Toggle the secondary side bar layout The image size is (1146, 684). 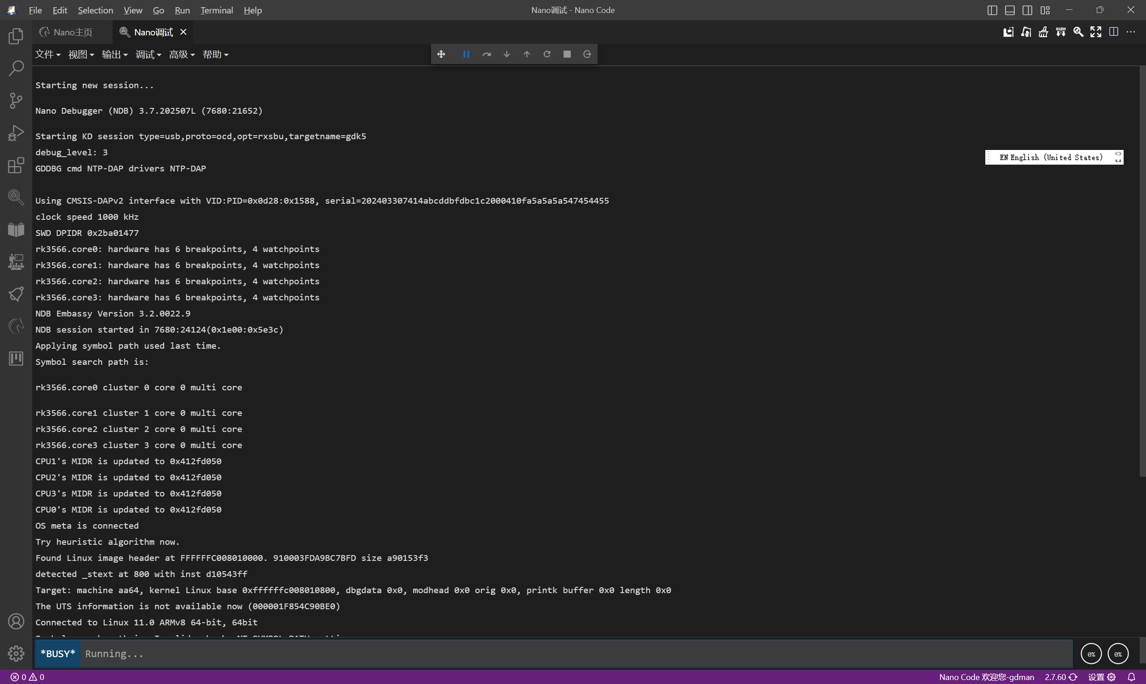(1027, 10)
